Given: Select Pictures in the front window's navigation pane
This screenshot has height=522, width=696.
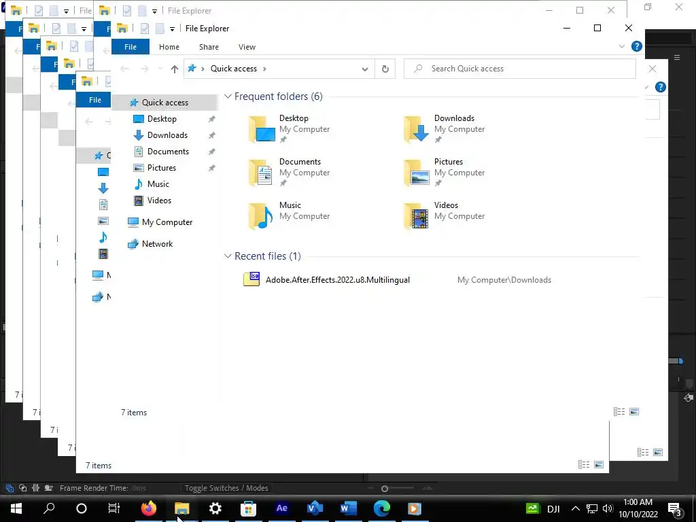Looking at the screenshot, I should point(161,168).
